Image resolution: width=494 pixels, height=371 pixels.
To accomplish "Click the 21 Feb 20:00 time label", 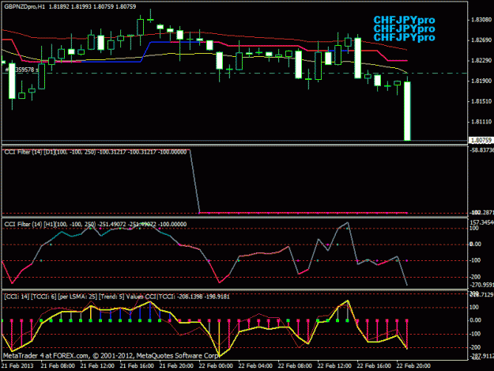I will coord(176,365).
